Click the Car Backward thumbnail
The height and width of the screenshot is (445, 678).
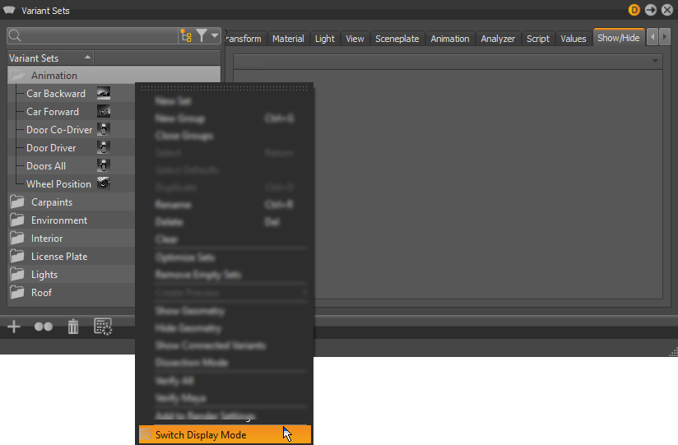point(104,93)
